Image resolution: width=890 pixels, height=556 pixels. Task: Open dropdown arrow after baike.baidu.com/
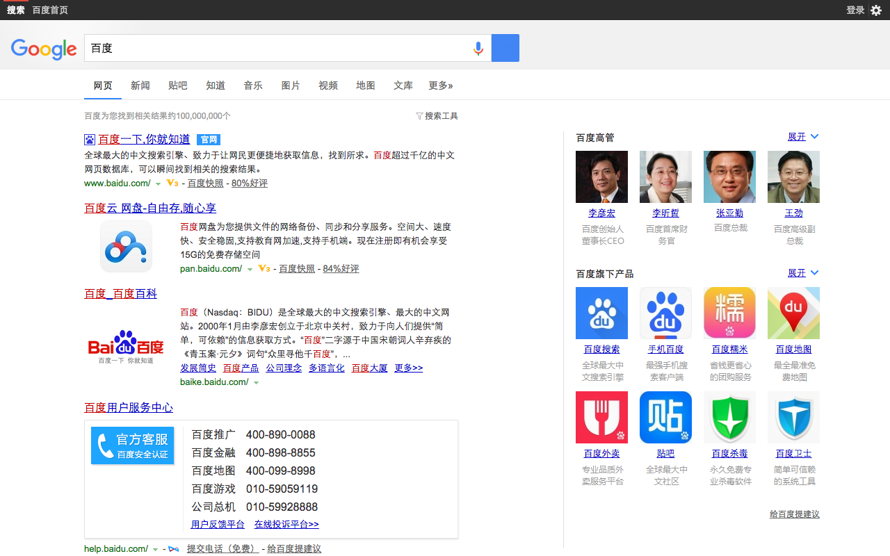click(x=257, y=383)
